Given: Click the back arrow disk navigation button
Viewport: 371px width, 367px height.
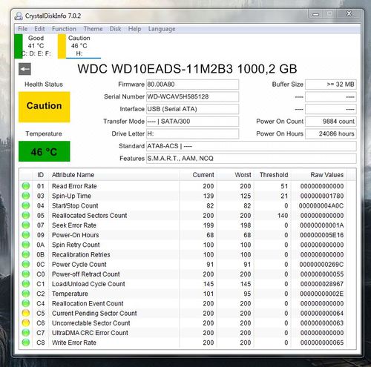Looking at the screenshot, I should (24, 69).
